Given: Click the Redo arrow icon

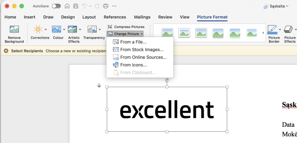Looking at the screenshot, I should click(97, 6).
